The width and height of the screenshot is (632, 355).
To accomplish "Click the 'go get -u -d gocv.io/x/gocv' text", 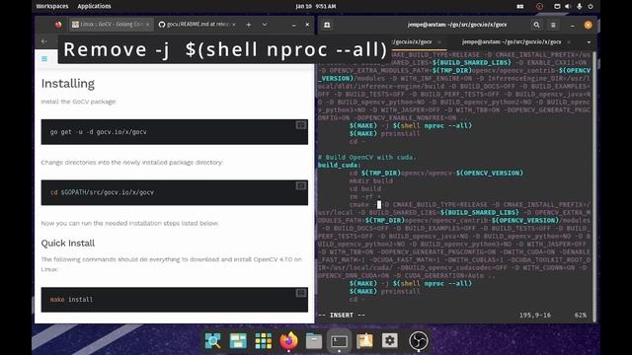I will (99, 131).
